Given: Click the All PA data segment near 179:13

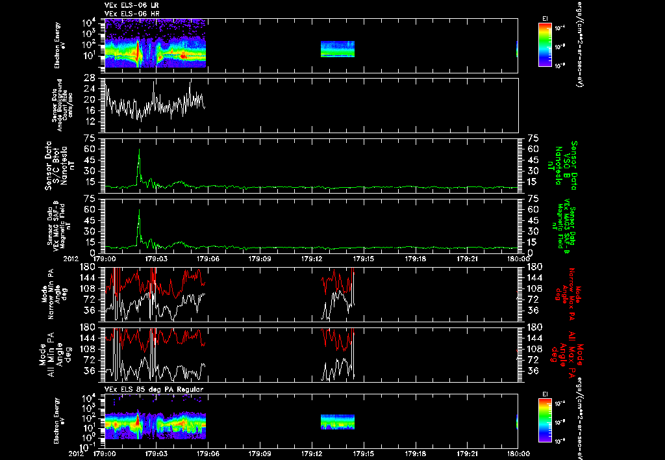Looking at the screenshot, I should pyautogui.click(x=338, y=354).
